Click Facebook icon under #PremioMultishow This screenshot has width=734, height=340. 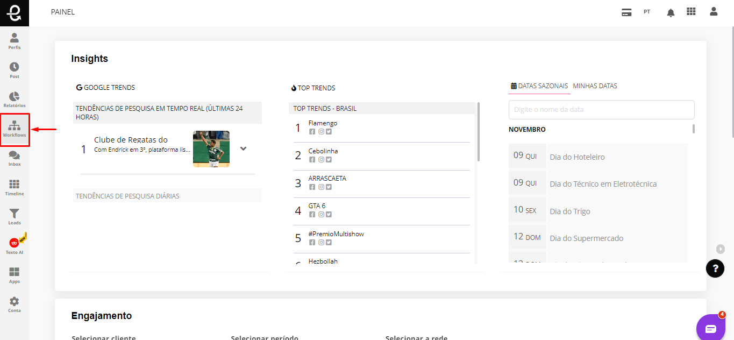coord(312,243)
